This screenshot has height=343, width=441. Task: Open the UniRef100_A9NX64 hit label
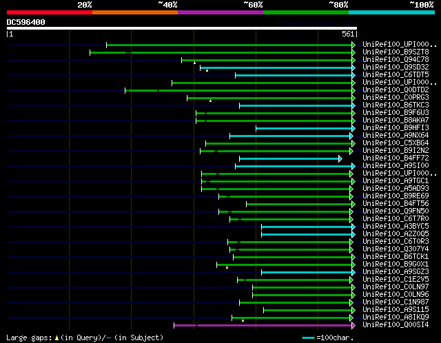pyautogui.click(x=396, y=136)
